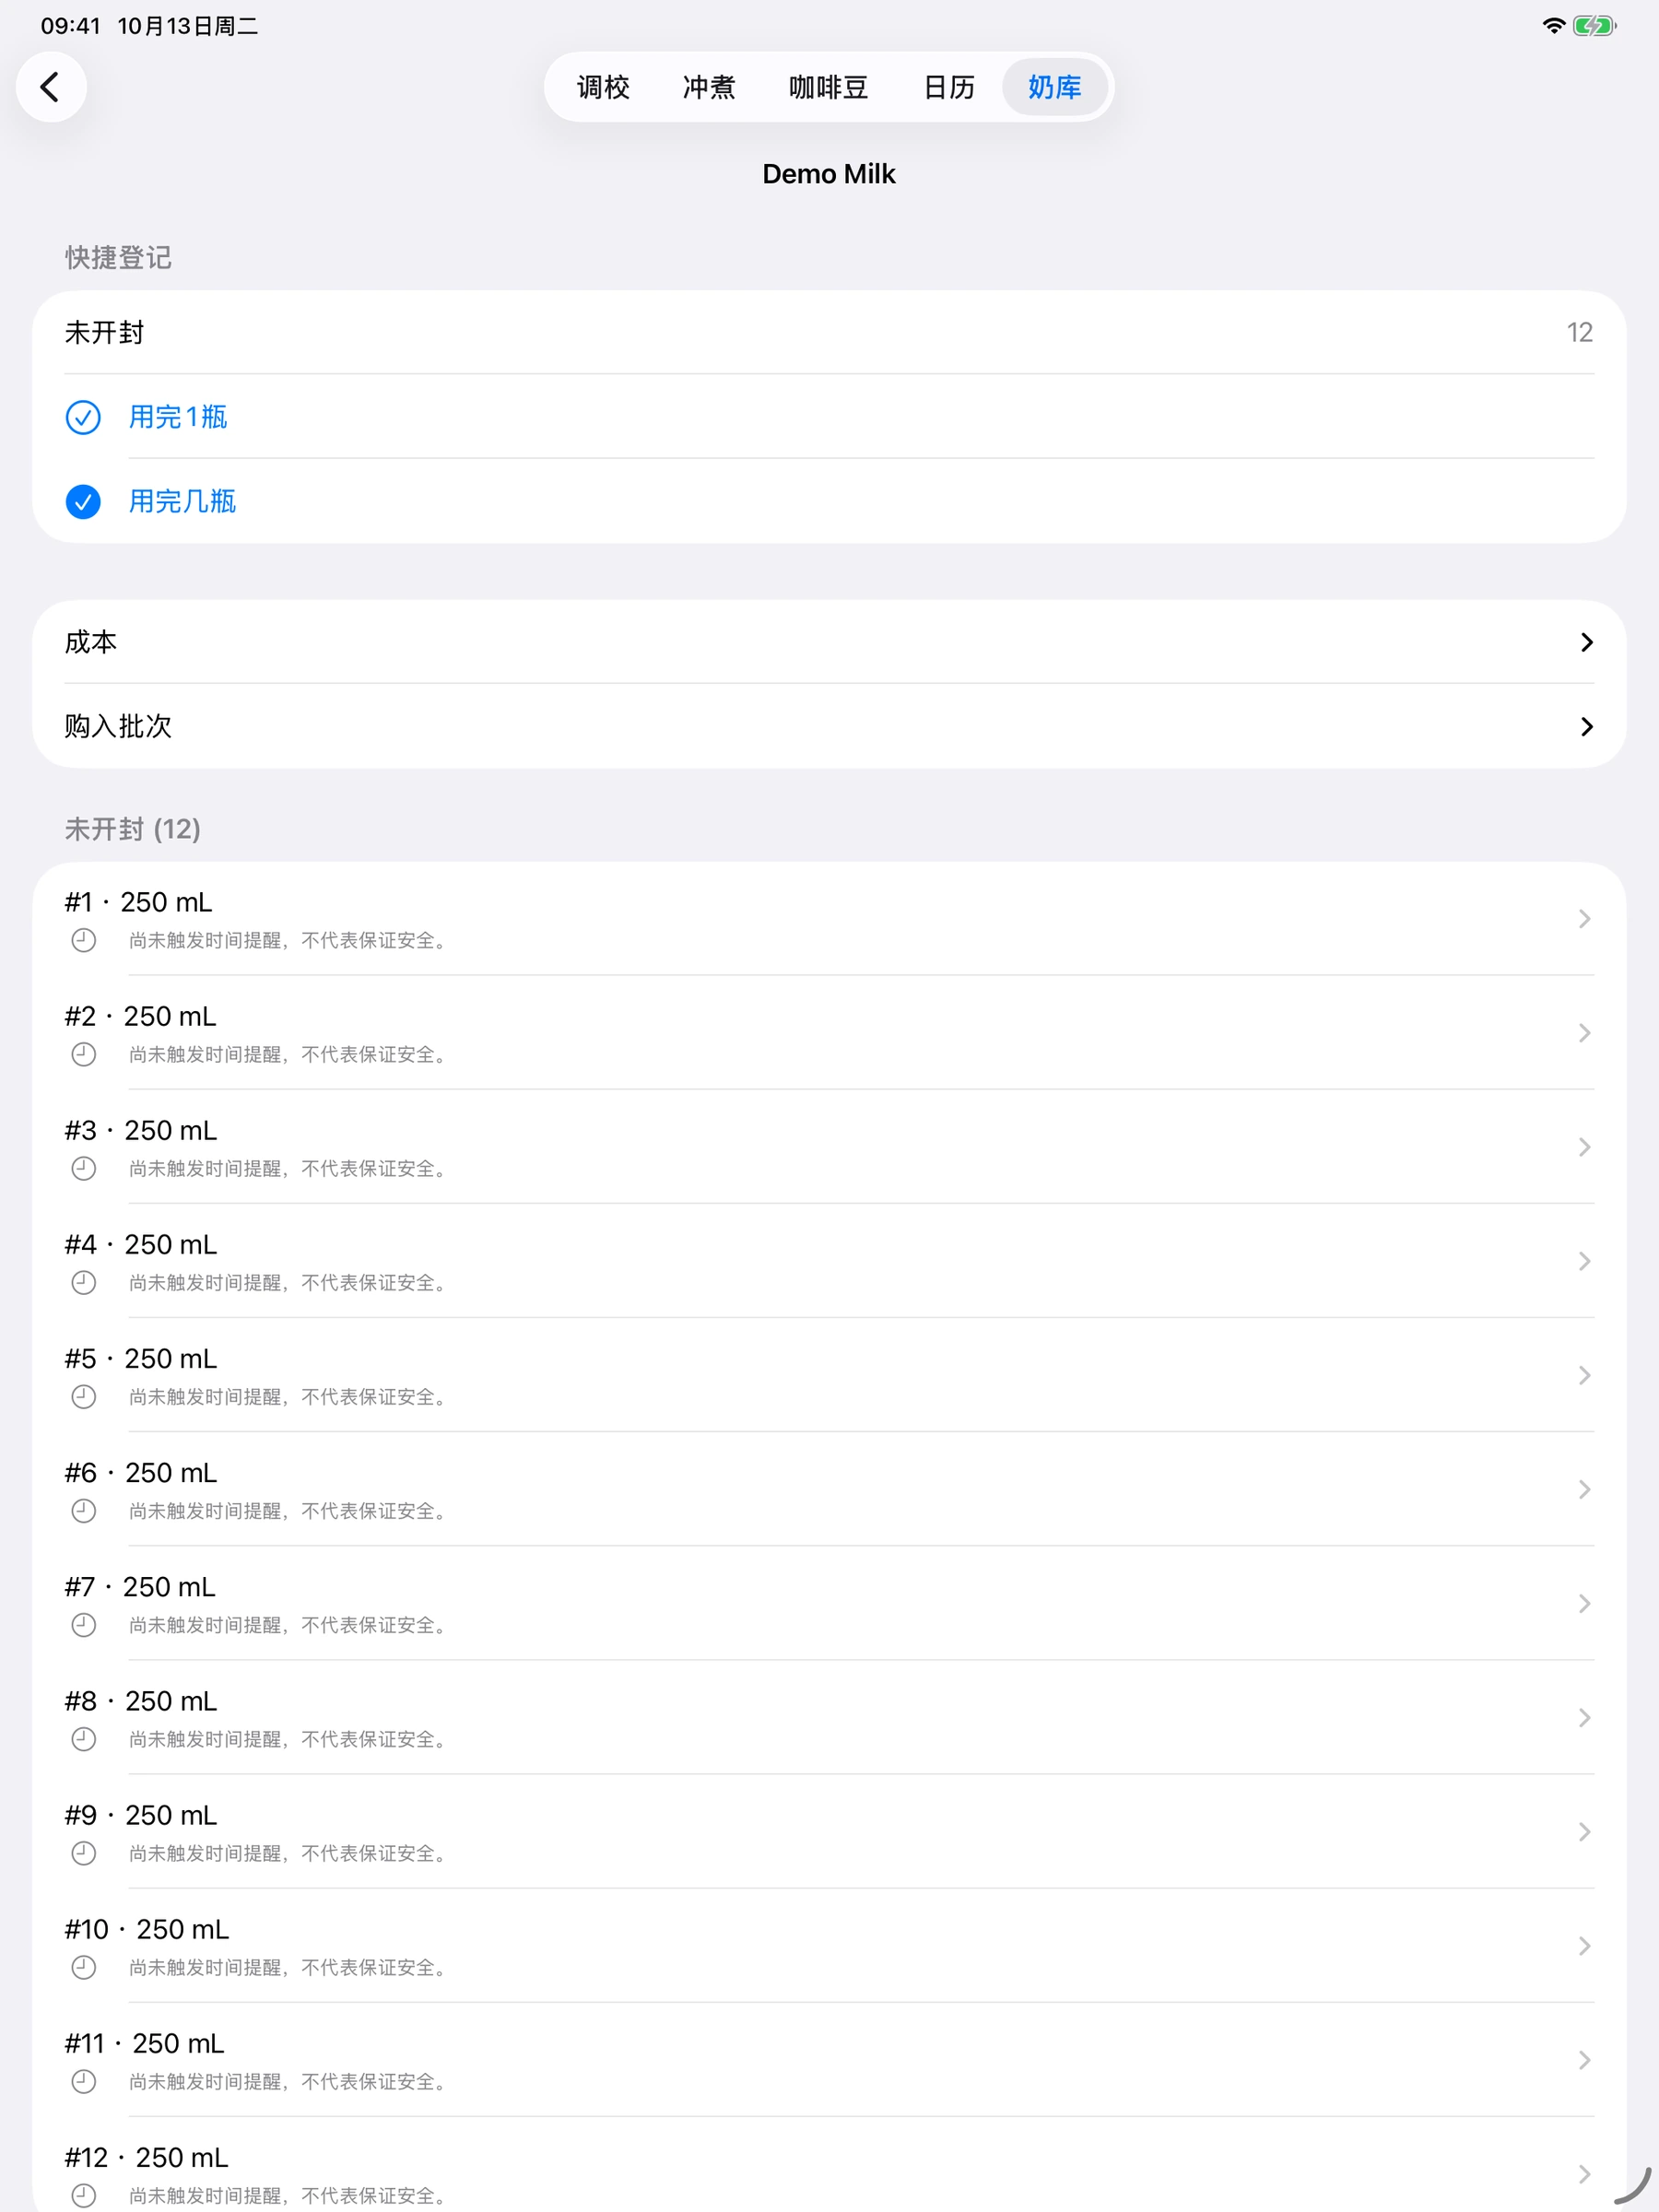The height and width of the screenshot is (2212, 1659).
Task: Select the #6 · 250 mL row
Action: click(x=829, y=1489)
